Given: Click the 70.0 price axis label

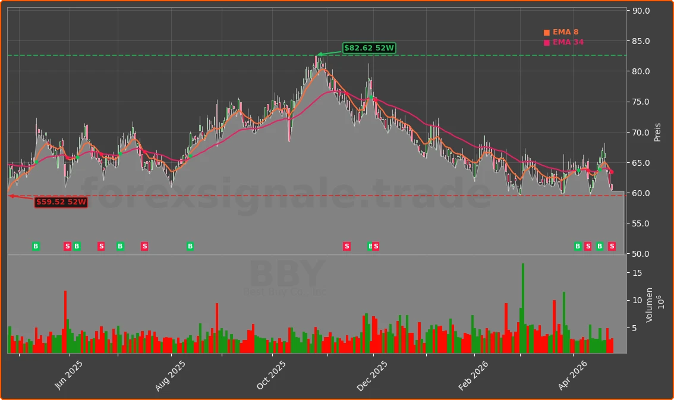Looking at the screenshot, I should coord(641,133).
